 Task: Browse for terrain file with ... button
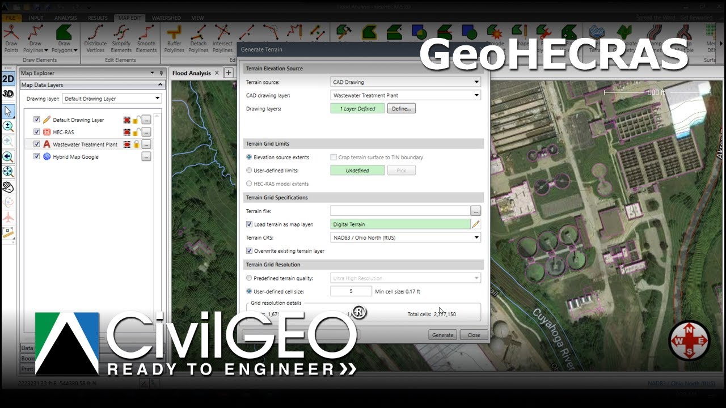(476, 211)
